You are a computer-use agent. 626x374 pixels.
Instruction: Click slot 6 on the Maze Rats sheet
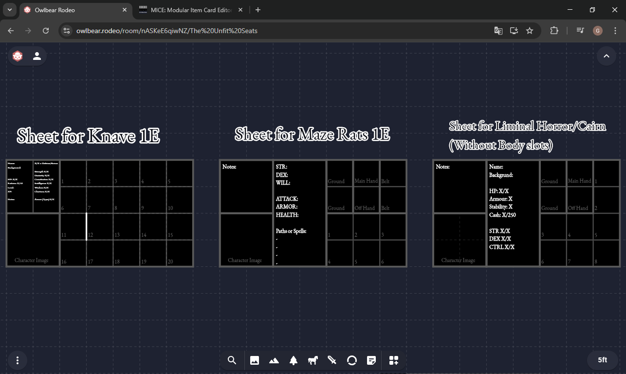[393, 253]
